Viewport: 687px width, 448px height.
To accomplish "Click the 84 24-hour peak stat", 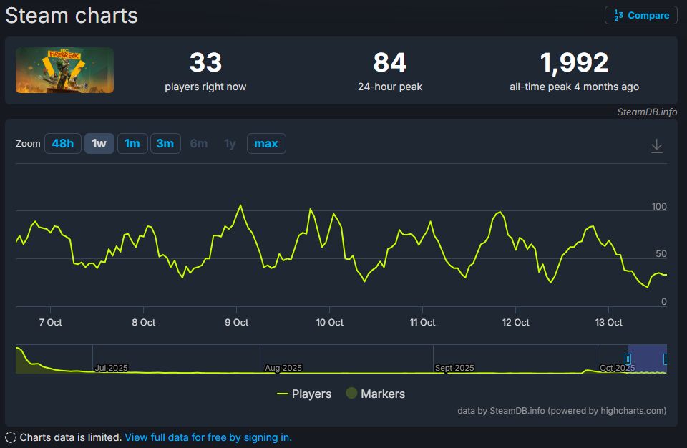I will 390,71.
